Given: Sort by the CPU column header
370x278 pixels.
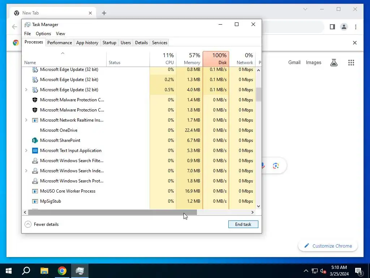Looking at the screenshot, I should tap(163, 59).
